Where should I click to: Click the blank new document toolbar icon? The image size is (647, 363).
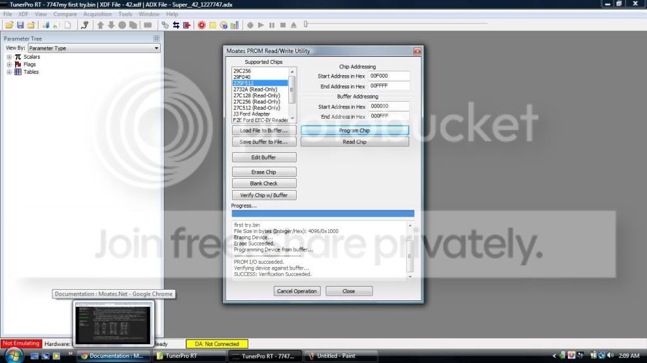(68, 25)
